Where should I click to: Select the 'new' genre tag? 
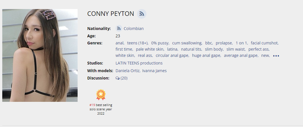[265, 55]
